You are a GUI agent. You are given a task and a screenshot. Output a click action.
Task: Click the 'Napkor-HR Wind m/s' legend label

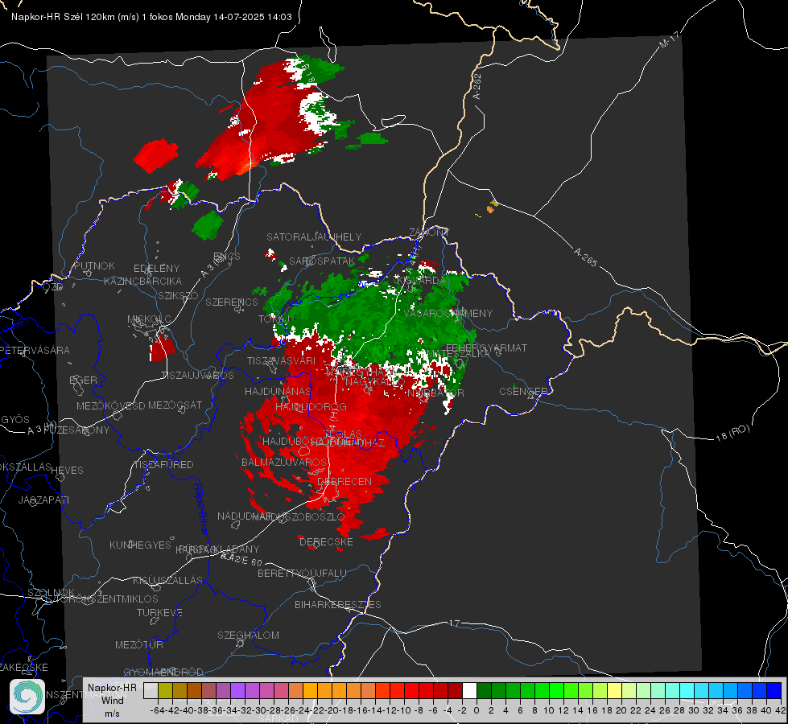112,701
